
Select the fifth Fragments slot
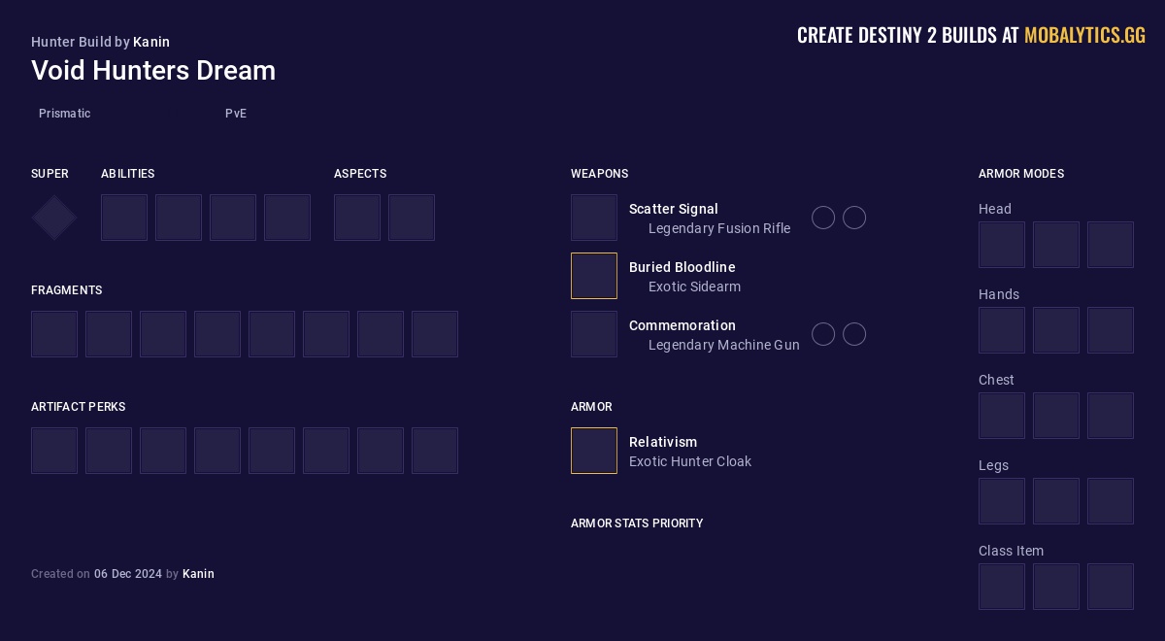point(272,334)
